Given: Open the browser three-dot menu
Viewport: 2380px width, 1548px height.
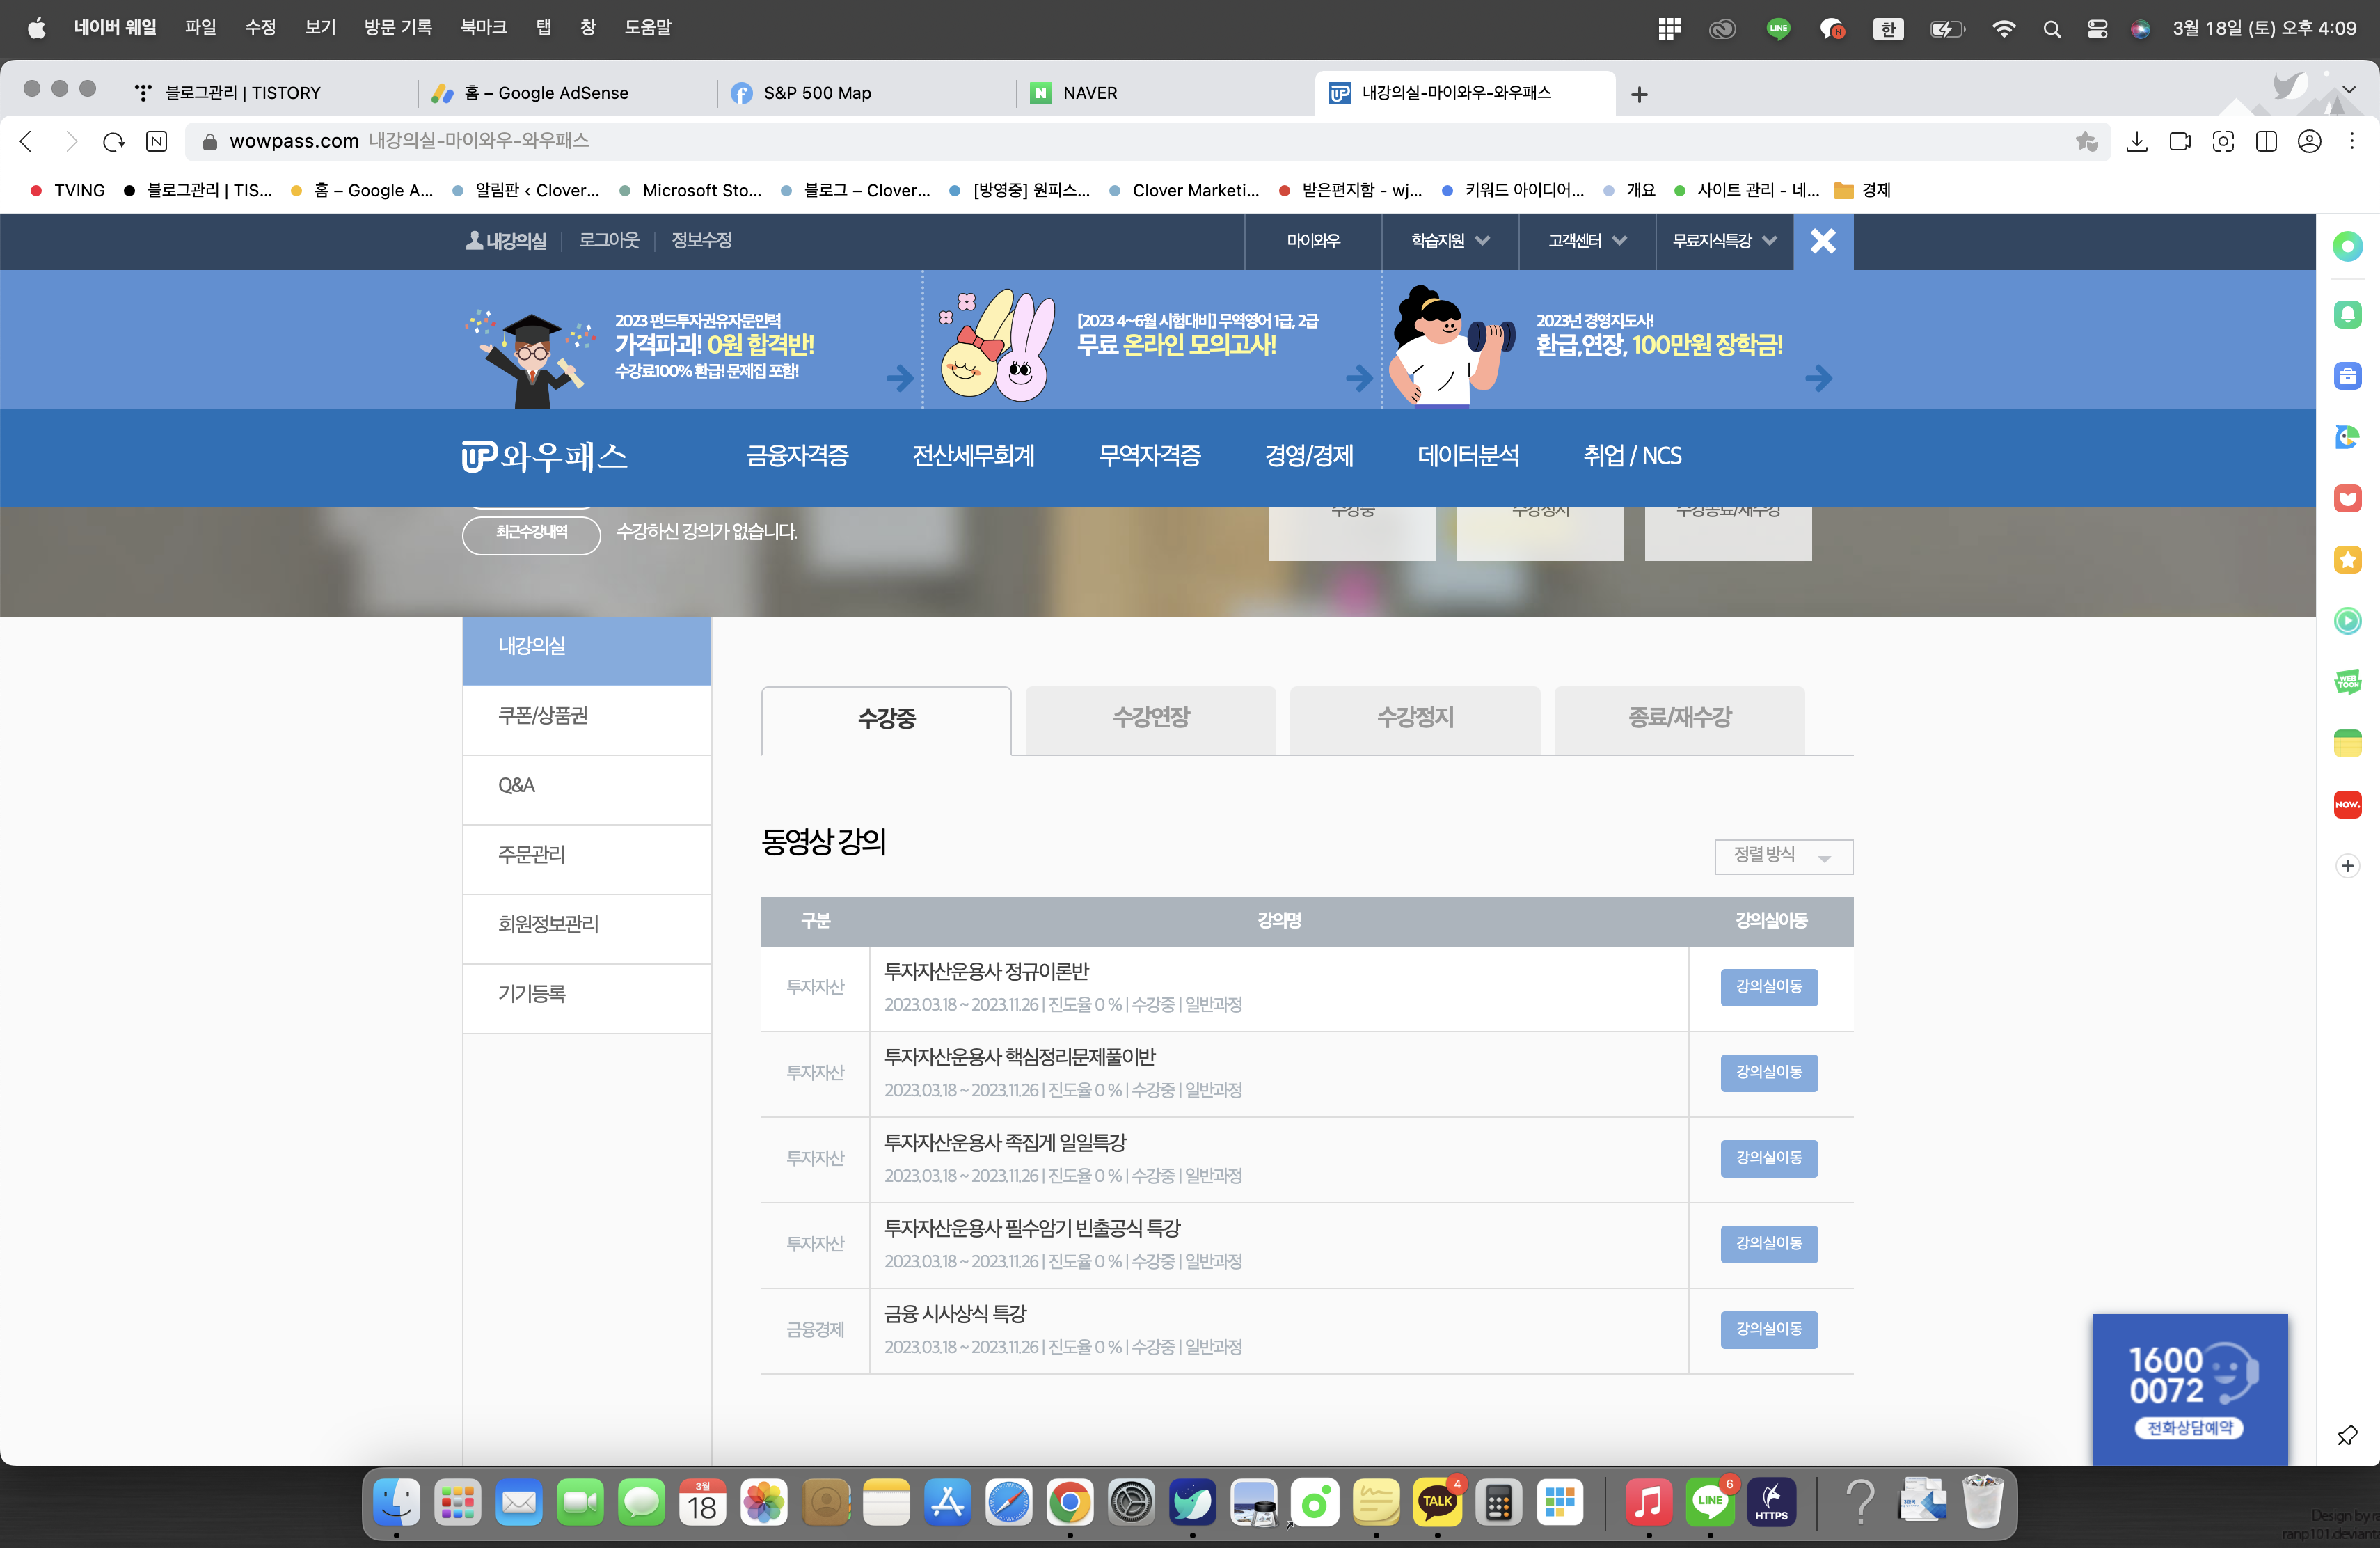Looking at the screenshot, I should click(2352, 142).
